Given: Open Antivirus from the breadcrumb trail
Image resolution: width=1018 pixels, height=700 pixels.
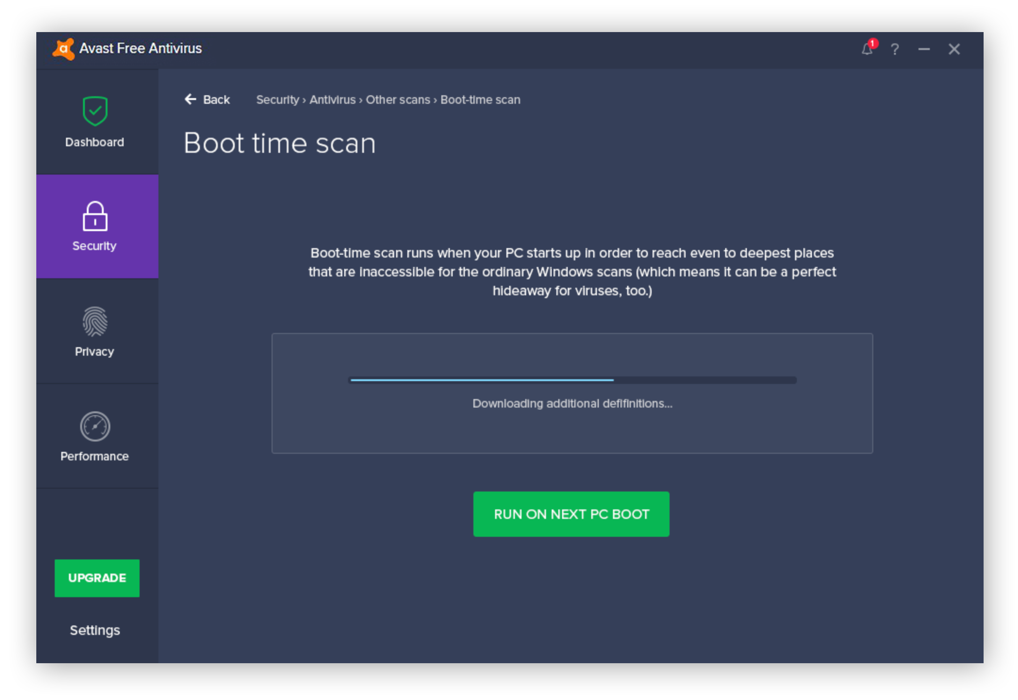Looking at the screenshot, I should 332,100.
